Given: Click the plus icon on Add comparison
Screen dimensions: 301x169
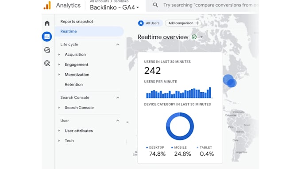Looking at the screenshot, I should click(197, 23).
